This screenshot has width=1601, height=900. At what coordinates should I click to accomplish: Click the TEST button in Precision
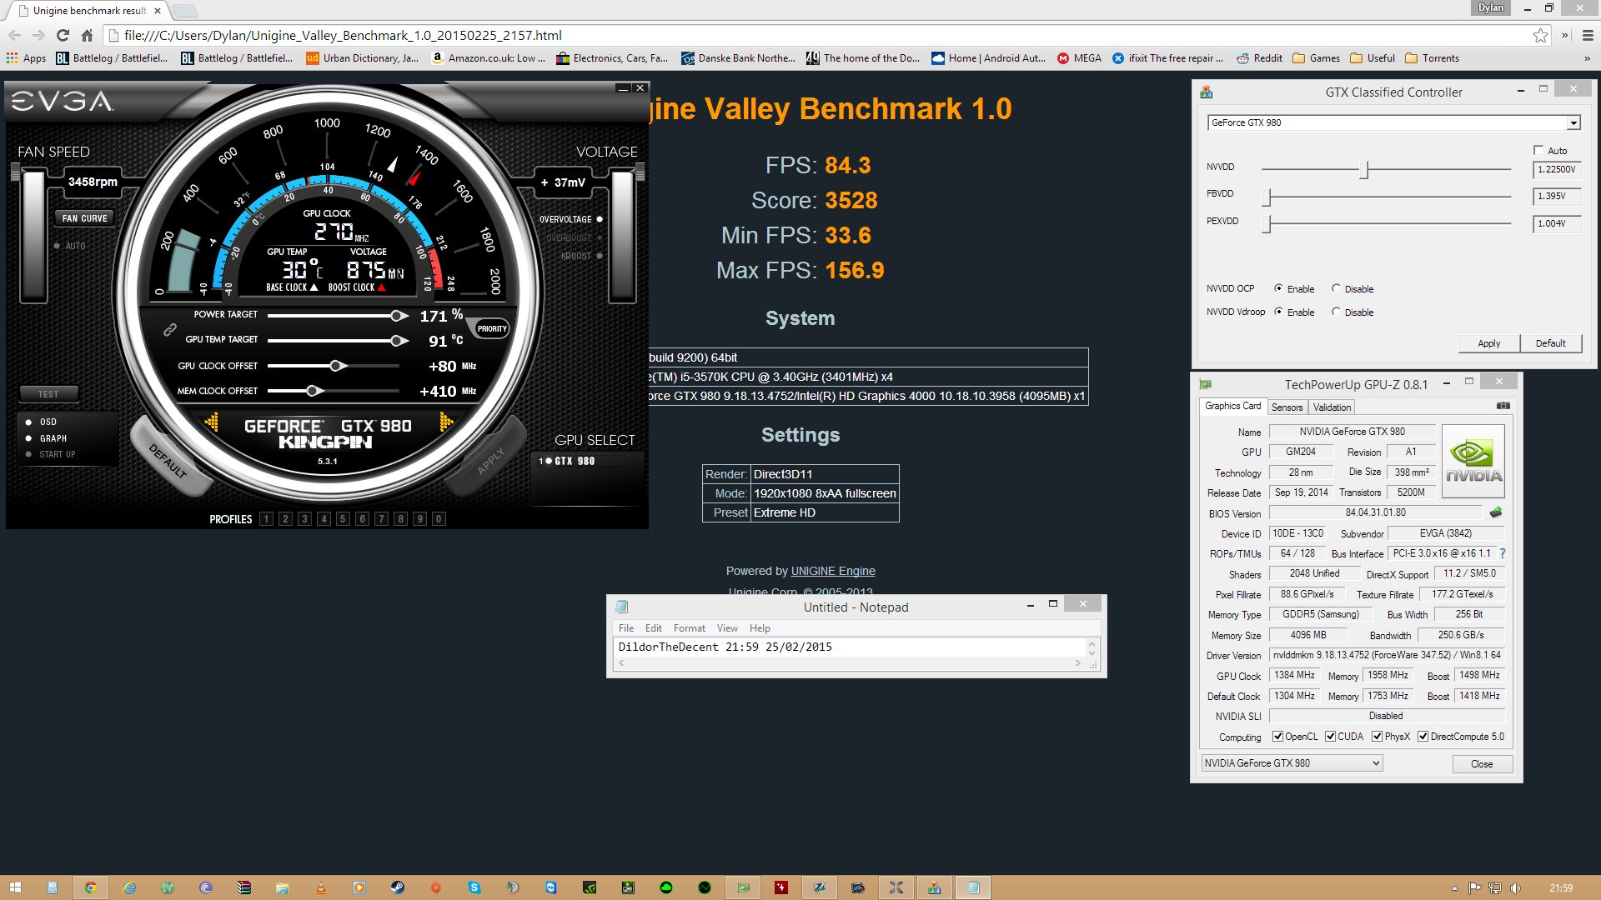click(48, 394)
